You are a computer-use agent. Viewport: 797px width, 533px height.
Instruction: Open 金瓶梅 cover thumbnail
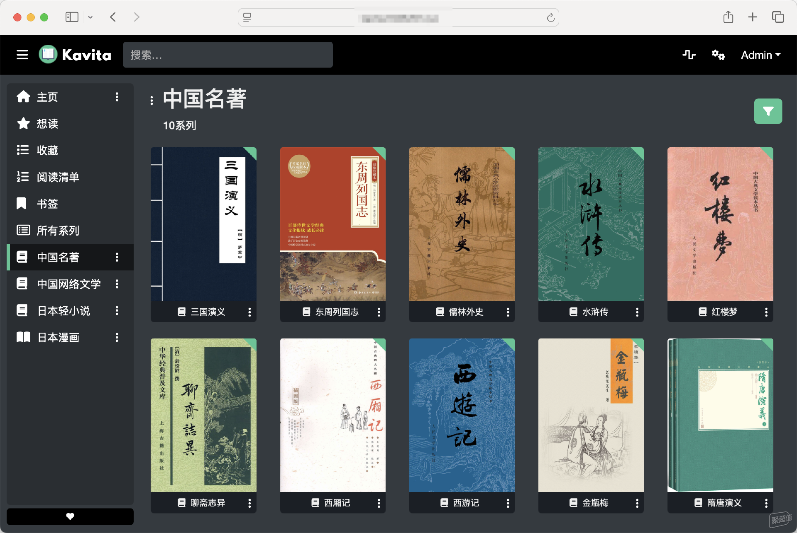tap(591, 415)
